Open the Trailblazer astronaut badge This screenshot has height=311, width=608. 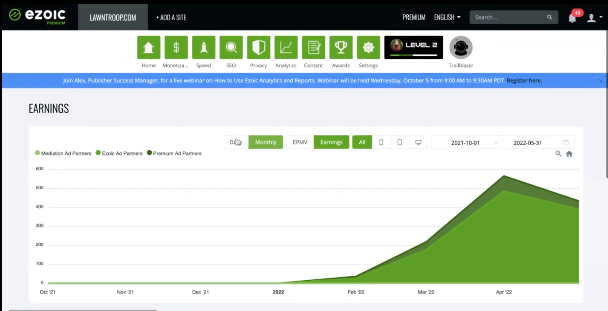point(461,47)
